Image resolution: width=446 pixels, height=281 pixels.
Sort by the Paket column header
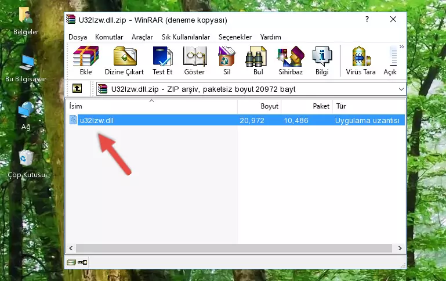point(307,106)
